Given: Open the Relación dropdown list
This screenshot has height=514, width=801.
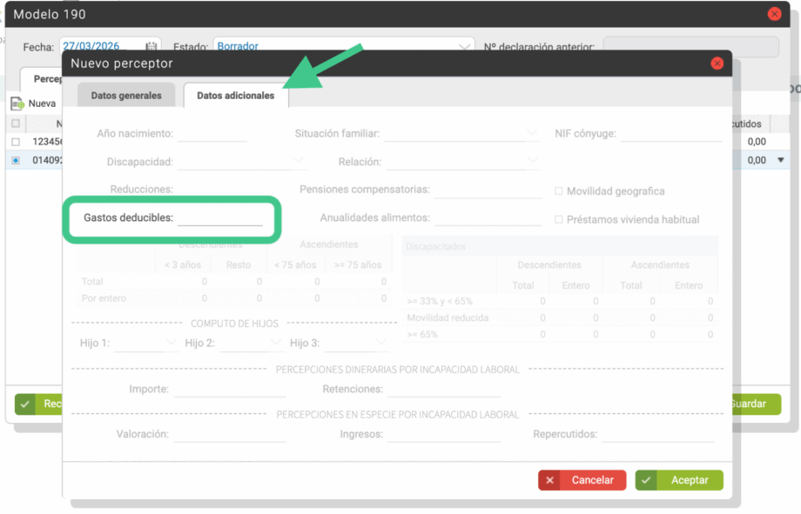Looking at the screenshot, I should 532,162.
